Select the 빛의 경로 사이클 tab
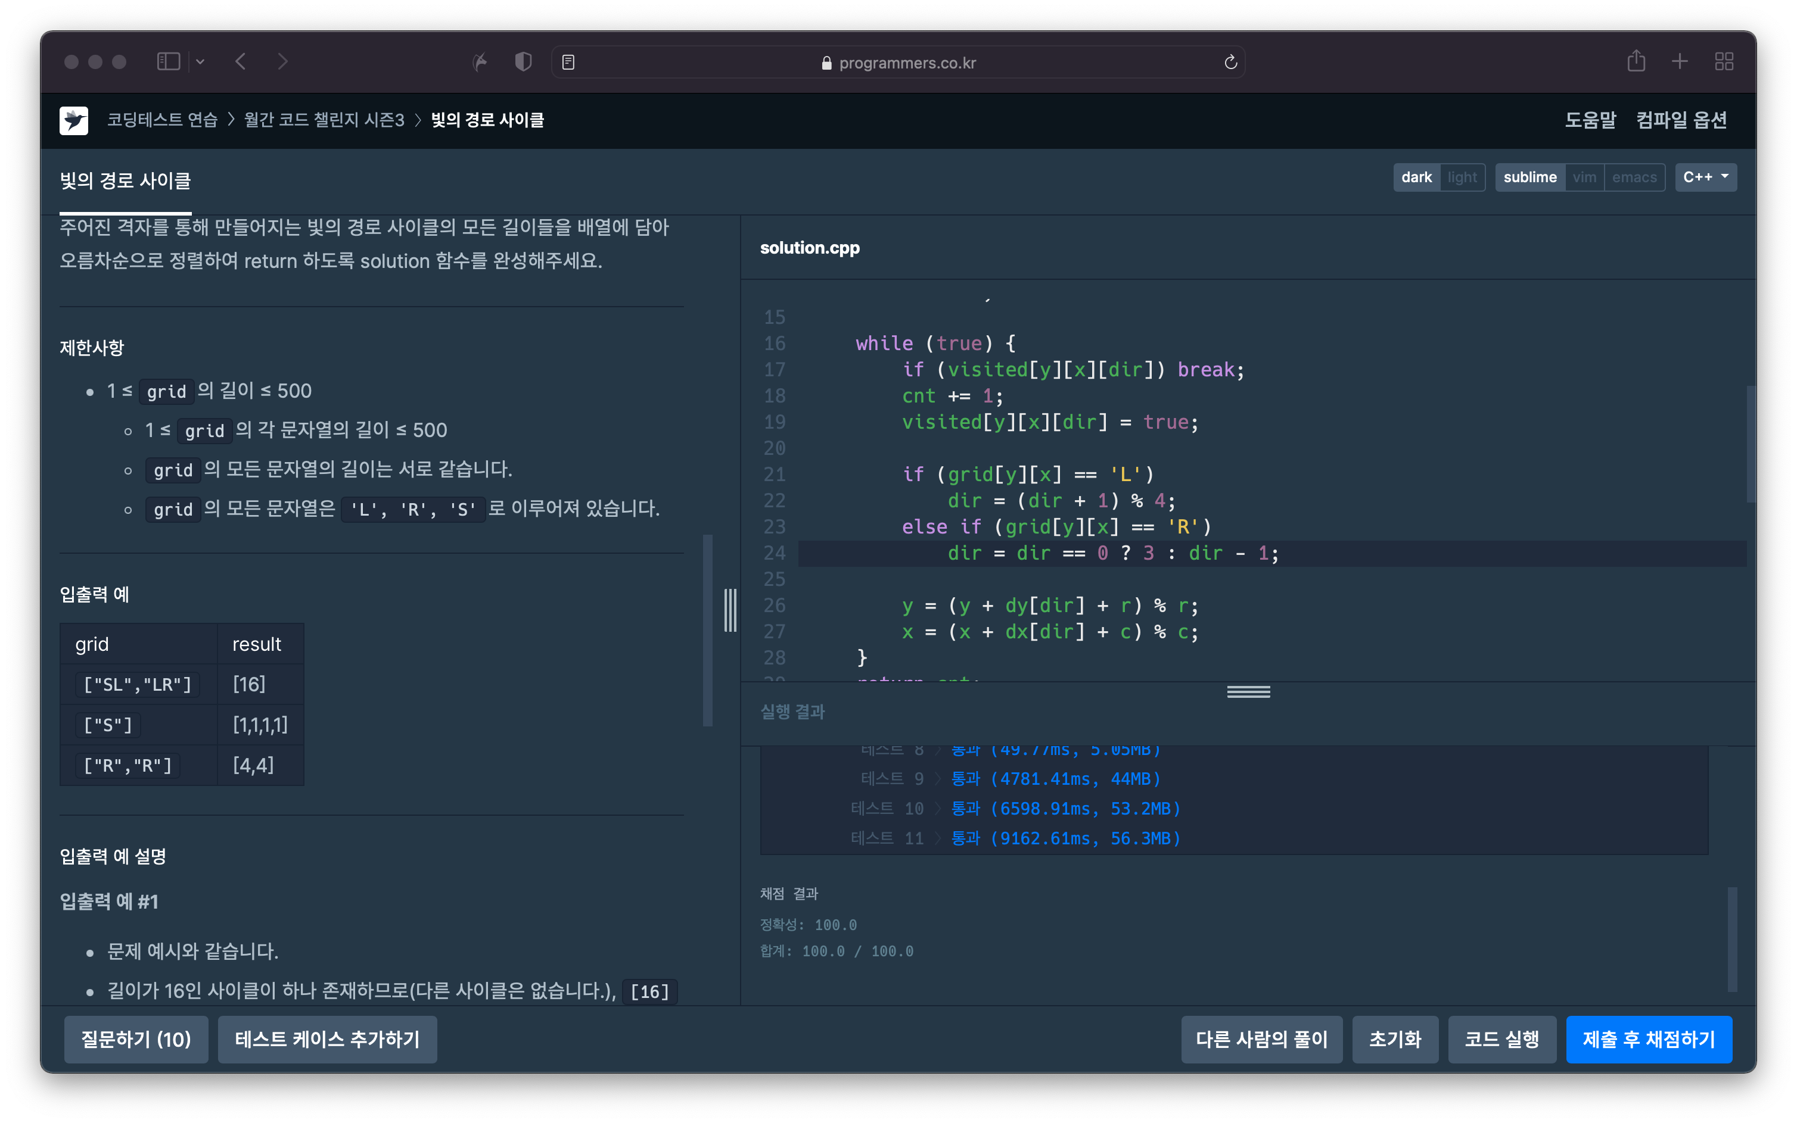 tap(126, 181)
